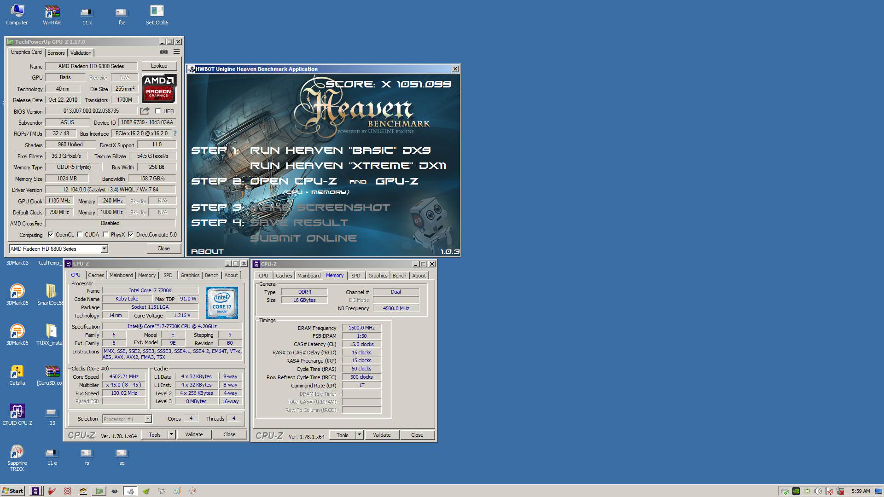Expand Tools arrow in CPU-Z CPU window
The width and height of the screenshot is (884, 497).
click(x=171, y=434)
